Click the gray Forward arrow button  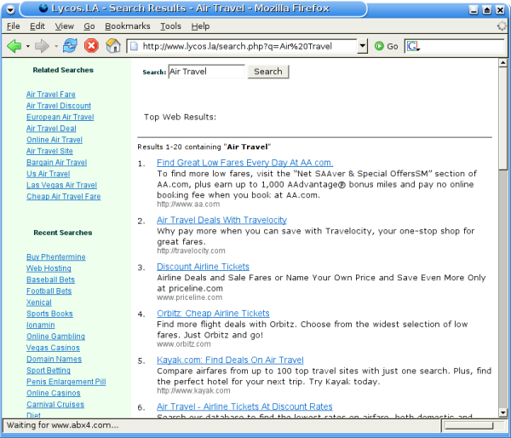pyautogui.click(x=42, y=46)
